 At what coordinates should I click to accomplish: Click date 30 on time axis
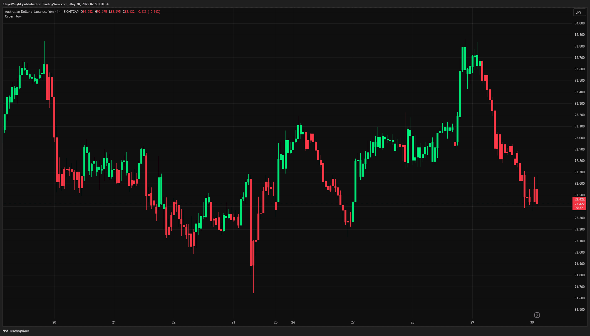pos(532,322)
